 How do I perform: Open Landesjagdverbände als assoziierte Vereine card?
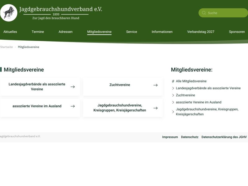(40, 87)
